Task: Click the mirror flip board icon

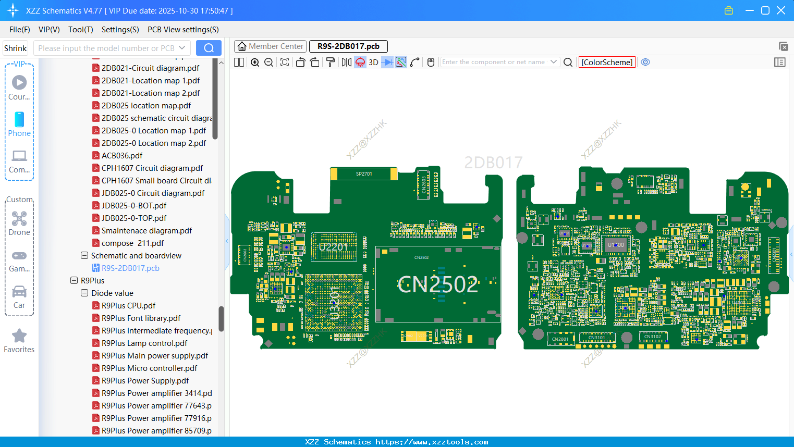Action: pyautogui.click(x=347, y=63)
